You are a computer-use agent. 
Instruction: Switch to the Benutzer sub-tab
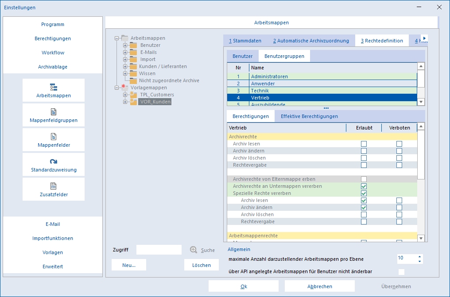(243, 56)
